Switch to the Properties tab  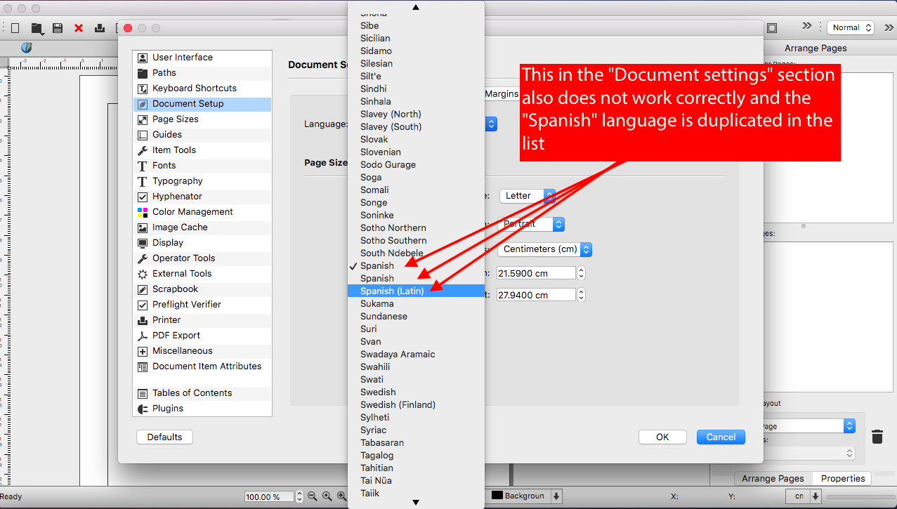coord(842,478)
